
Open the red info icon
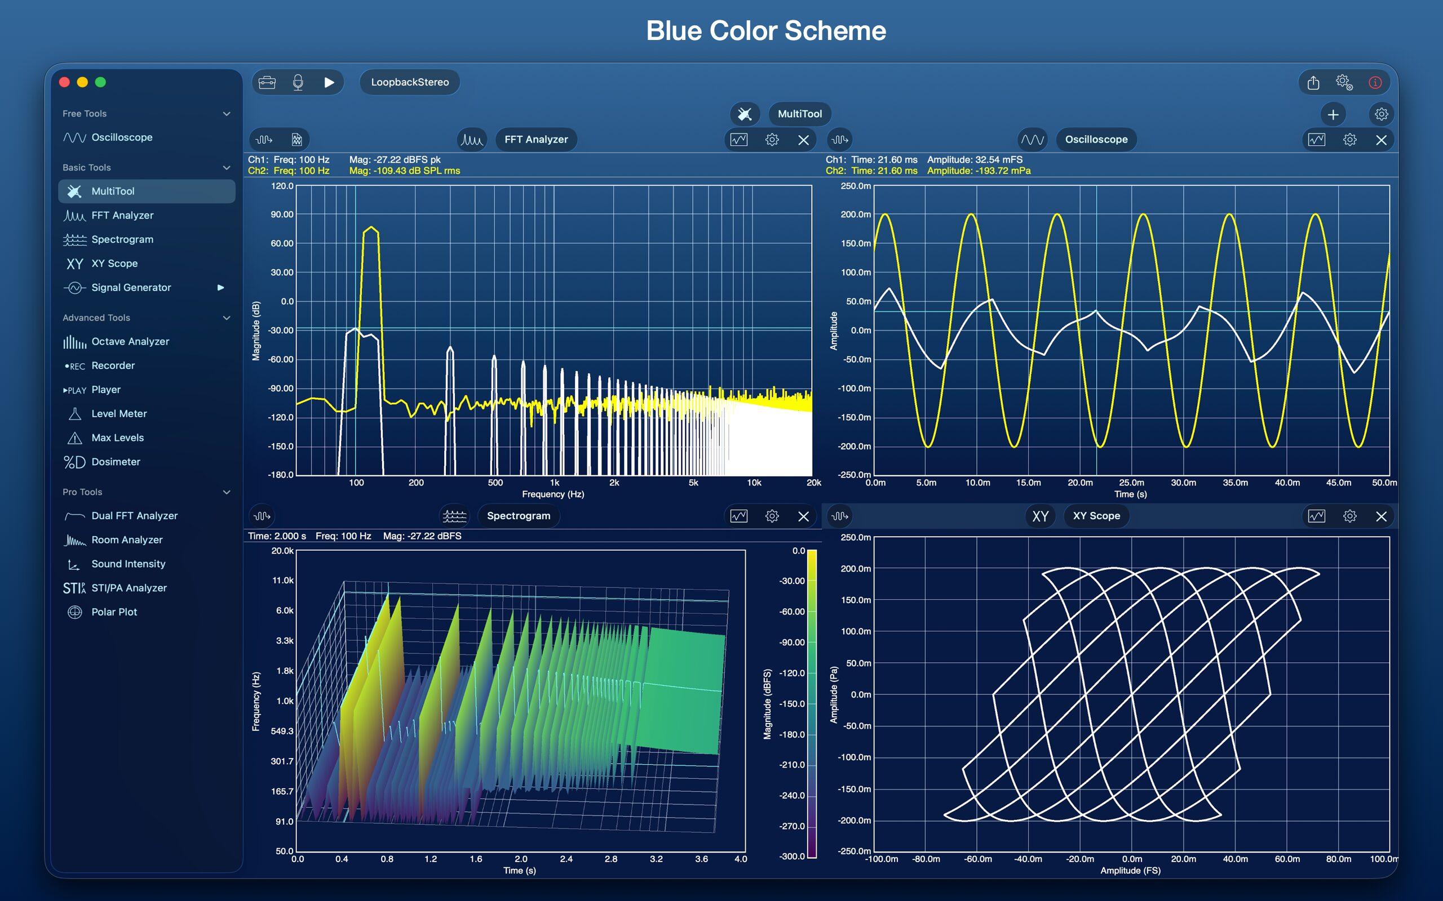point(1375,82)
